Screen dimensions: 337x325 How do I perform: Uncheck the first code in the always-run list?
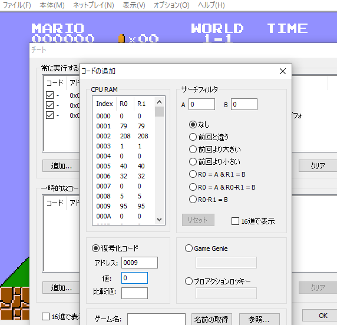pos(50,95)
